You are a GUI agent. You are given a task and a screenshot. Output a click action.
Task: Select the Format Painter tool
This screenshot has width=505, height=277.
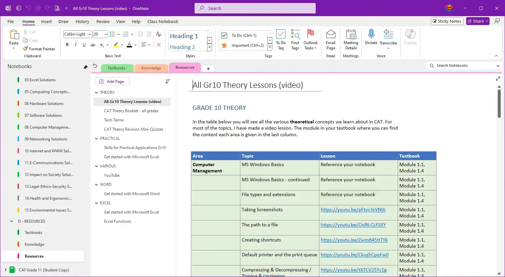(x=39, y=49)
